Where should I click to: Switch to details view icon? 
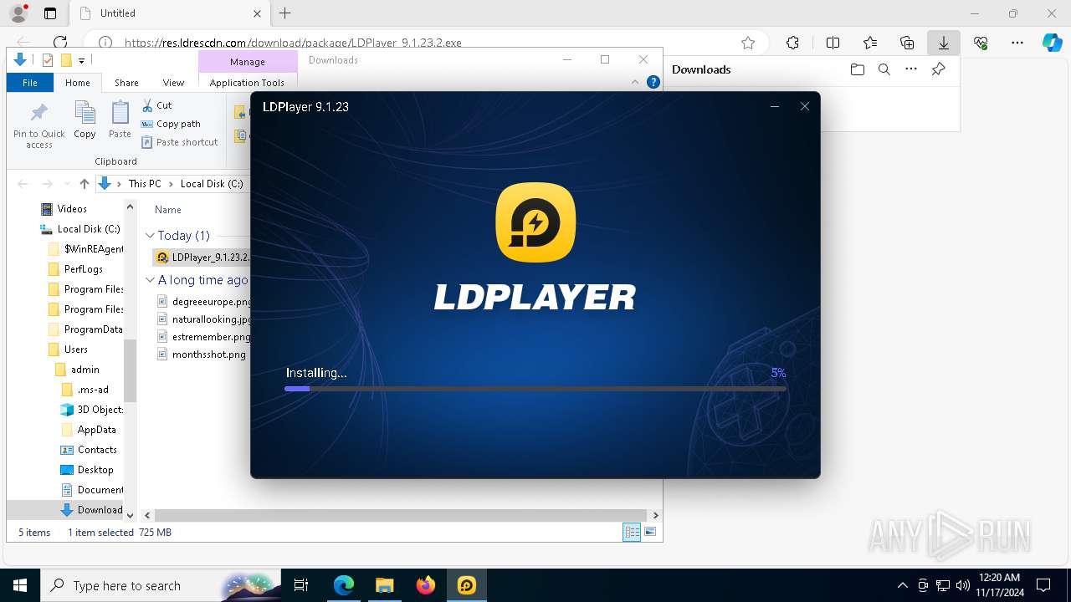tap(632, 532)
